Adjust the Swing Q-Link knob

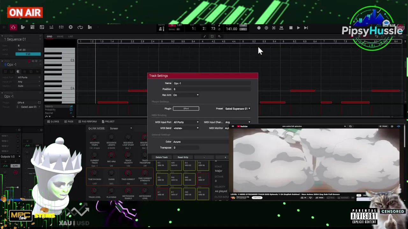[111, 173]
